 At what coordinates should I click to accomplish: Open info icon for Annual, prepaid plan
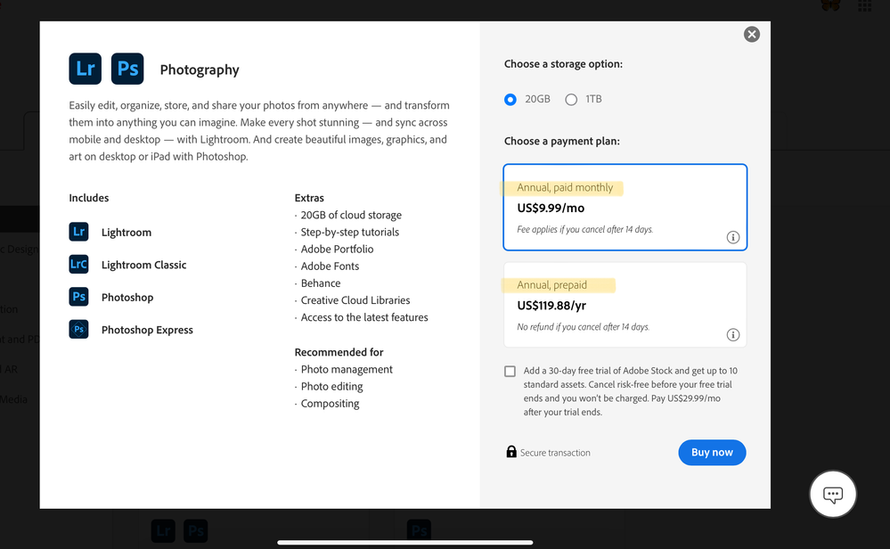[x=733, y=335]
